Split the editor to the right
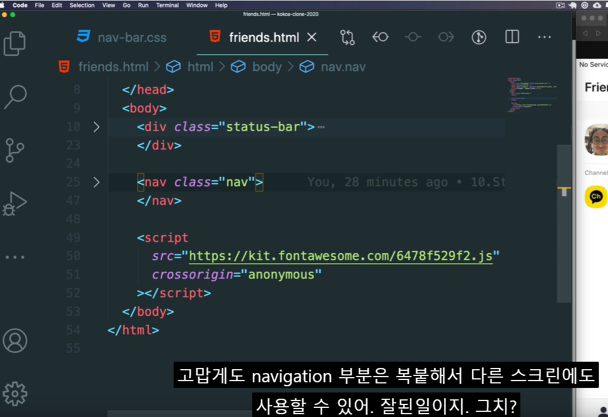This screenshot has height=417, width=608. pyautogui.click(x=512, y=37)
